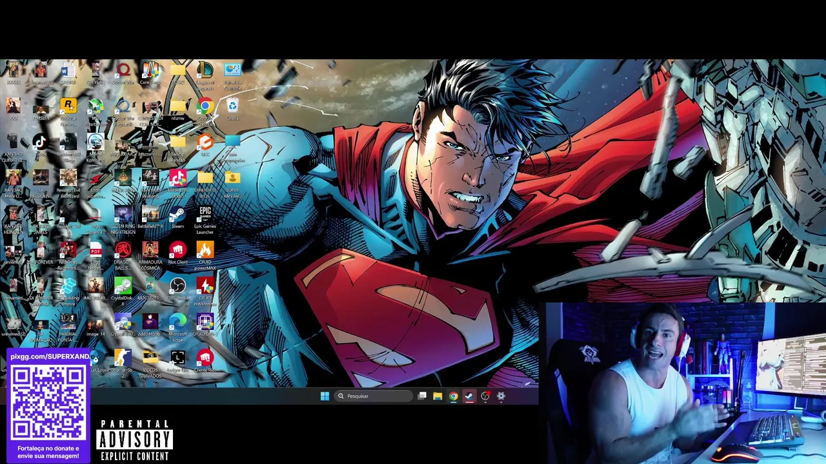The width and height of the screenshot is (826, 464).
Task: Open OBS Studio from the taskbar
Action: click(485, 396)
